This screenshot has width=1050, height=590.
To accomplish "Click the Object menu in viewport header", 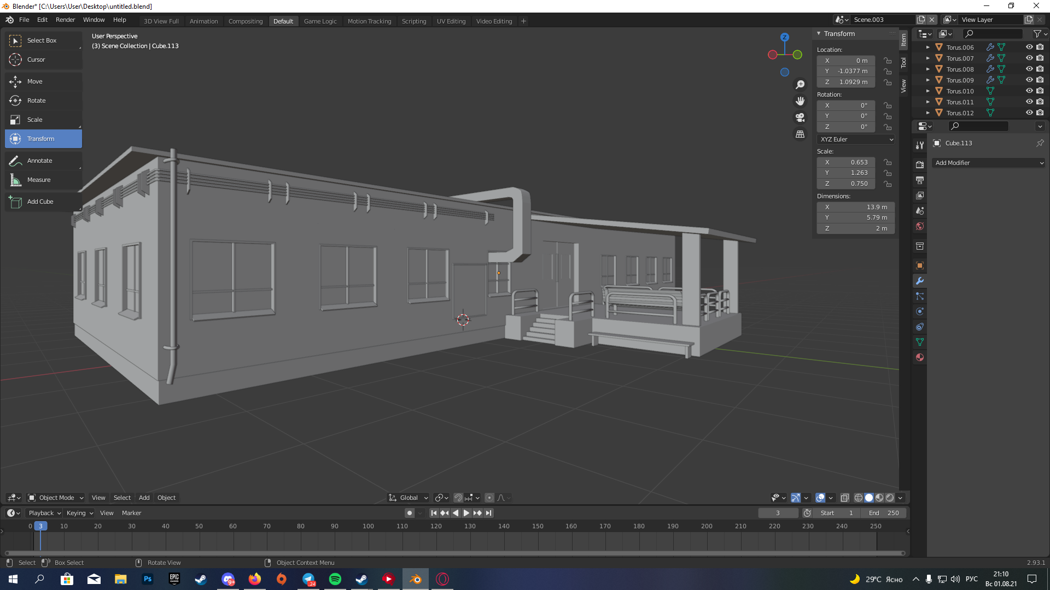I will pyautogui.click(x=166, y=498).
